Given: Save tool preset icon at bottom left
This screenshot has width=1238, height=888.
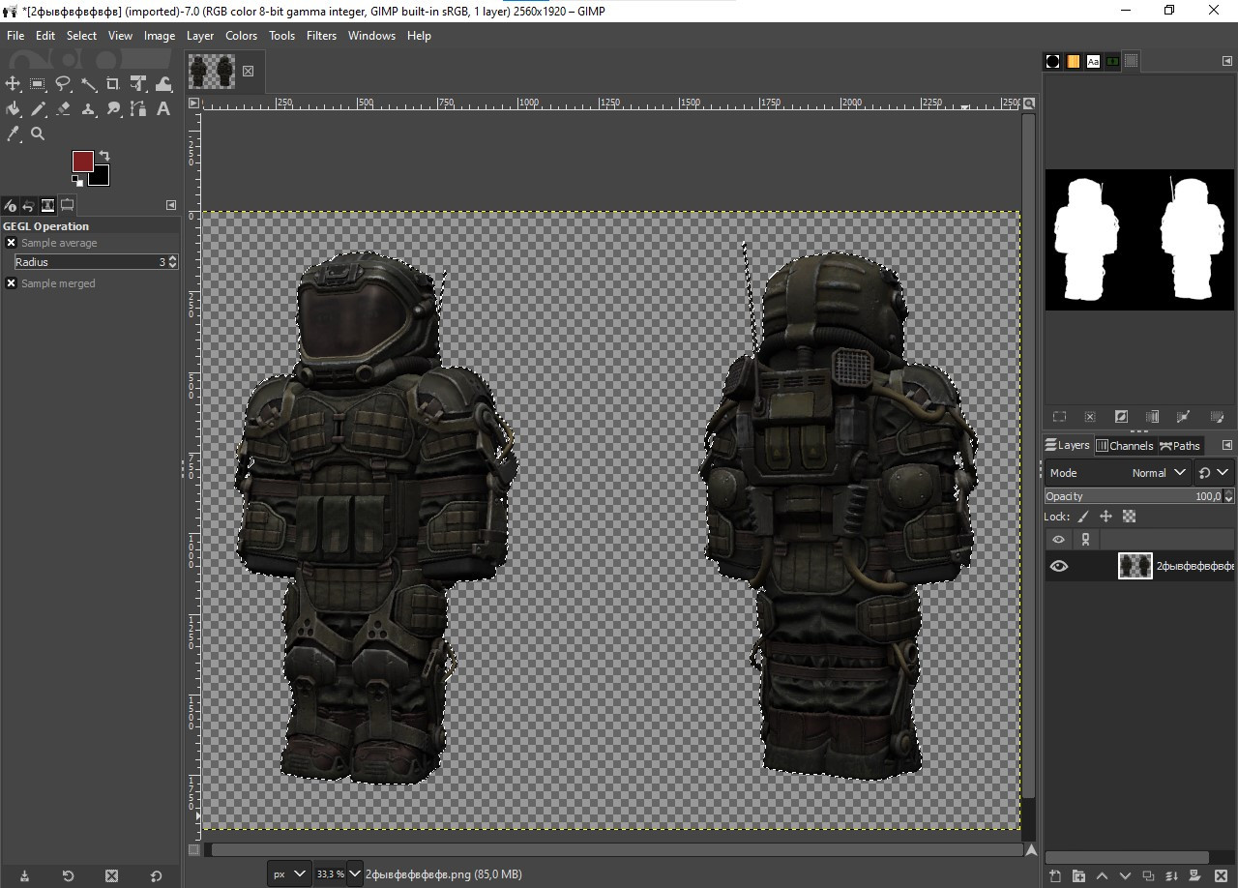Looking at the screenshot, I should (x=24, y=876).
